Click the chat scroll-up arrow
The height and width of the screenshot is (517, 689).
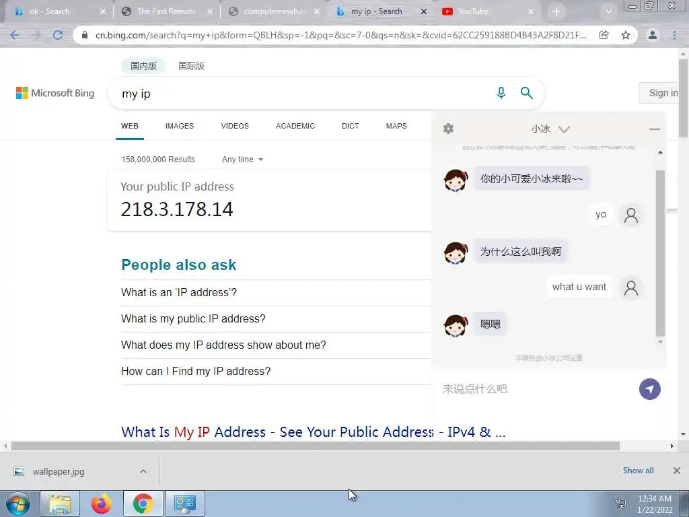click(x=660, y=152)
